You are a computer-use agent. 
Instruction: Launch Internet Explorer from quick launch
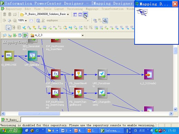click(37, 131)
